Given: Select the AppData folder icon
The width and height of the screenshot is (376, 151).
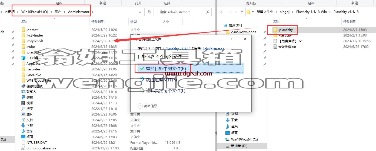Looking at the screenshot, I should coord(23,63).
